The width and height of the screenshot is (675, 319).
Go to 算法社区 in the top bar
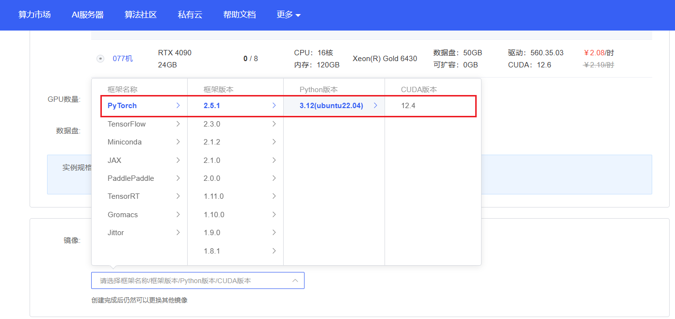pyautogui.click(x=141, y=15)
